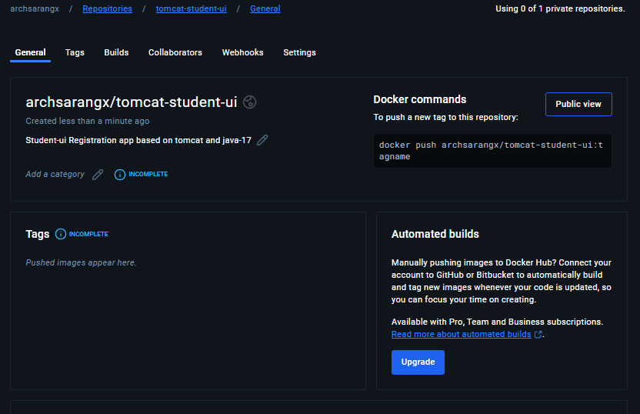This screenshot has width=640, height=414.
Task: Click the Public view button
Action: (x=578, y=104)
